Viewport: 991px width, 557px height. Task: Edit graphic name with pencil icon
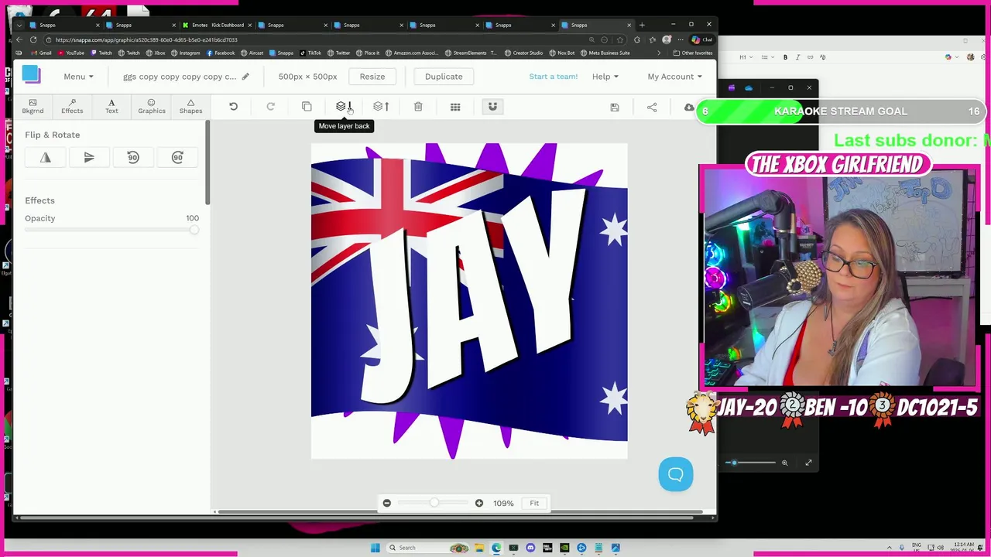point(245,77)
